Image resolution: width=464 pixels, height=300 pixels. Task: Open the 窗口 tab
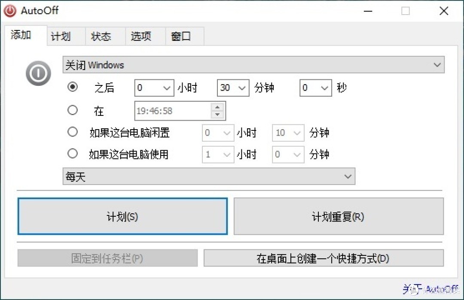pos(181,36)
